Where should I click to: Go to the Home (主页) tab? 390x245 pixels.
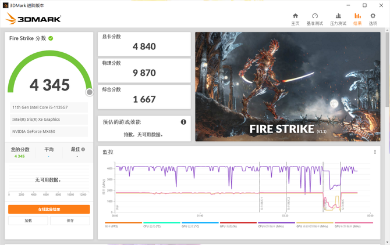click(295, 19)
